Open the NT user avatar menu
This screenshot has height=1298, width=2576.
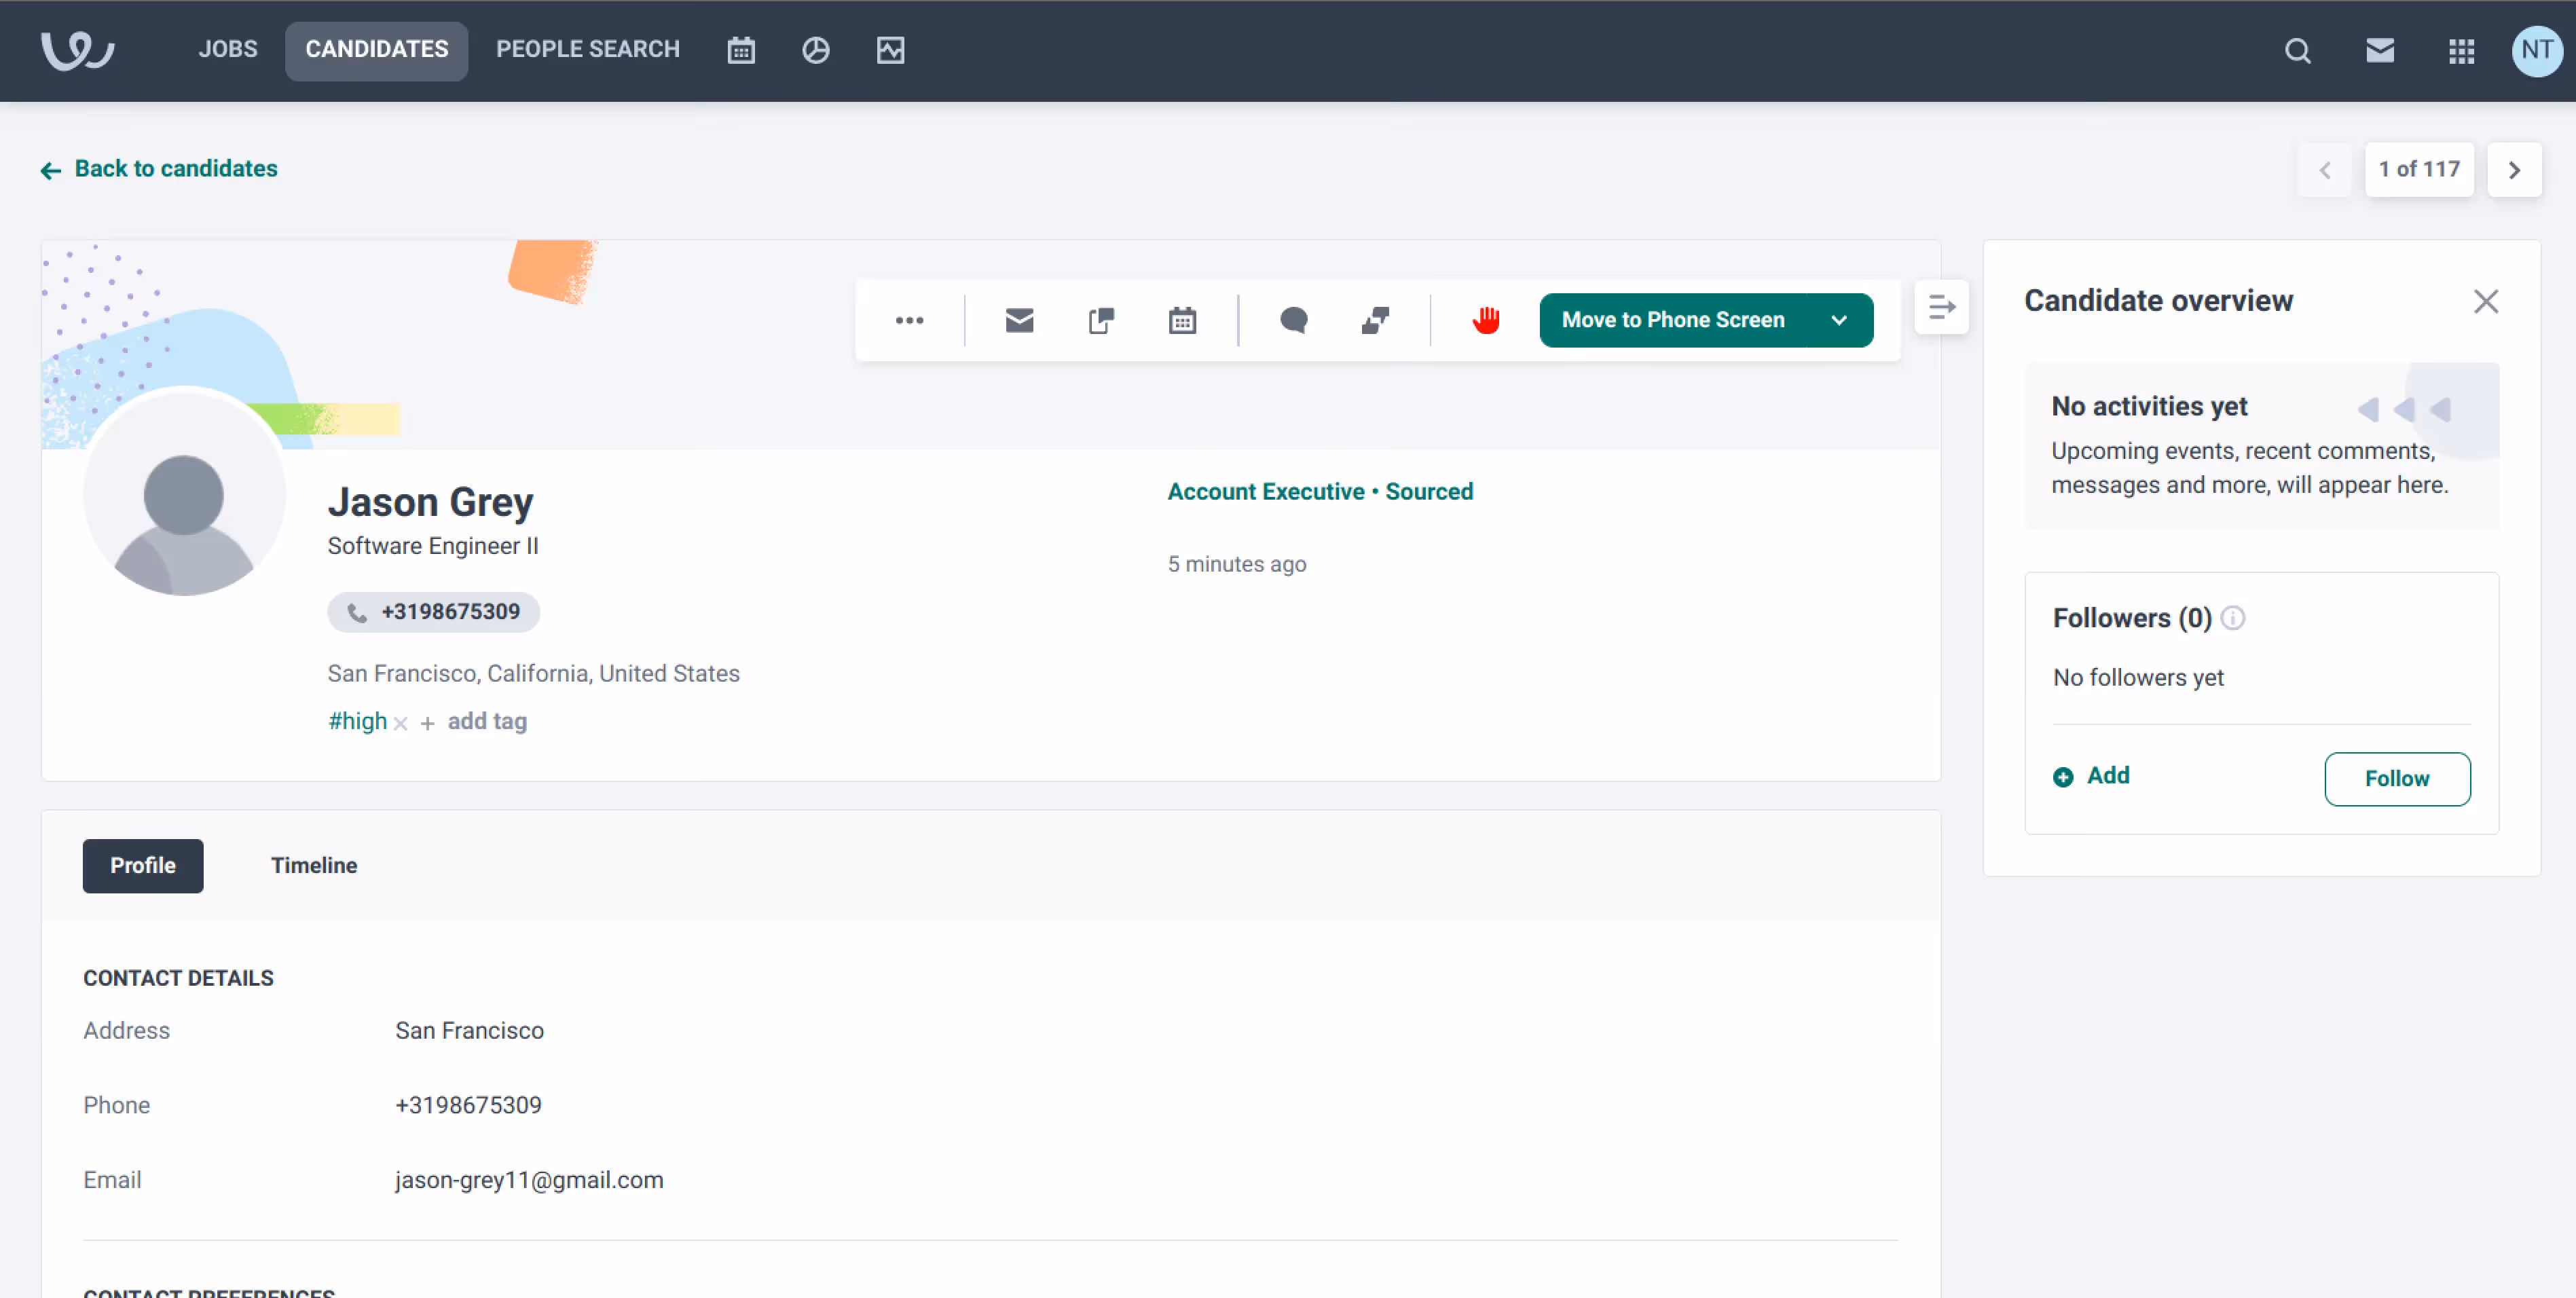[2537, 50]
